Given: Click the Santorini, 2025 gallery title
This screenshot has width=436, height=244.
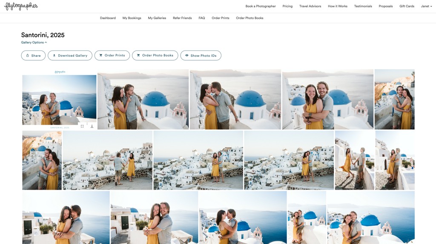Looking at the screenshot, I should 43,35.
